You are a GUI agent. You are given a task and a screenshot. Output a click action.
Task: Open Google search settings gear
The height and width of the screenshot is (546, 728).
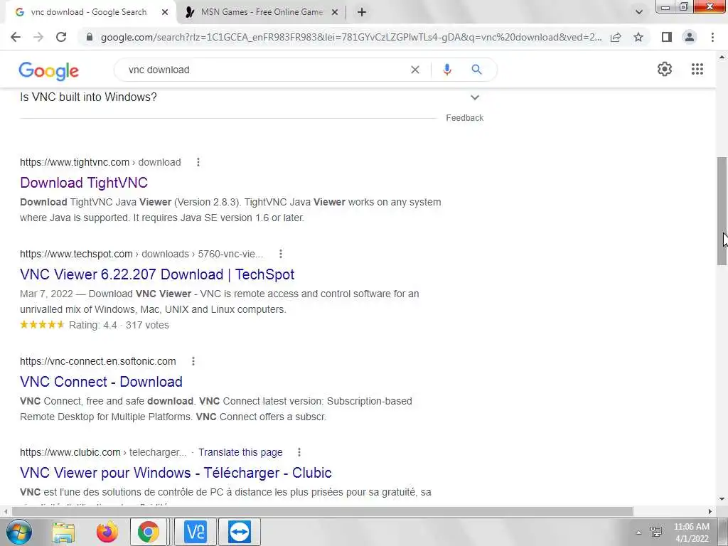665,69
